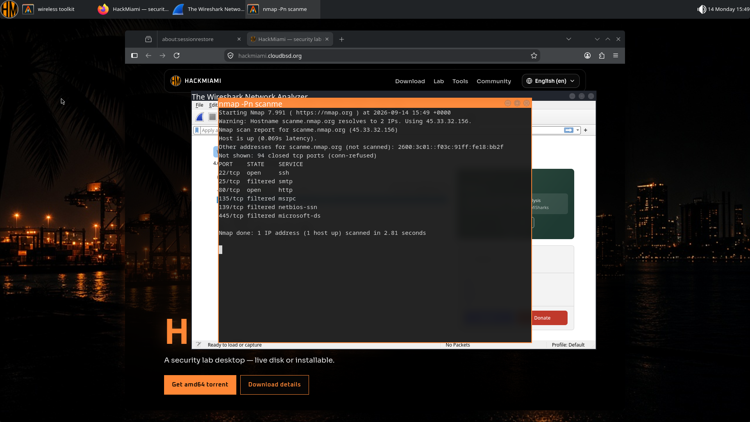Toggle the Firefox sidebar icon
The width and height of the screenshot is (750, 422).
click(134, 55)
